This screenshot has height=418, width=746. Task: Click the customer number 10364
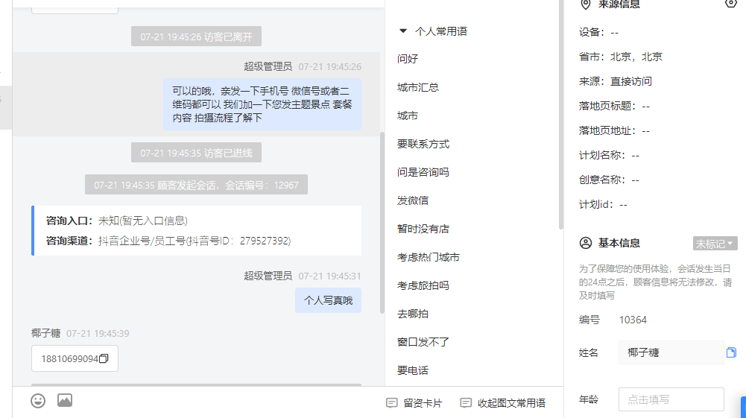click(633, 320)
